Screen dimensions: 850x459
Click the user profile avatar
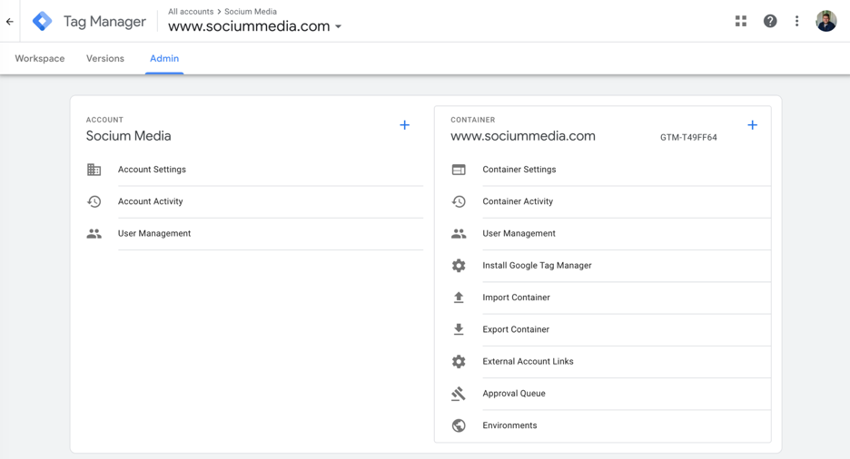825,21
